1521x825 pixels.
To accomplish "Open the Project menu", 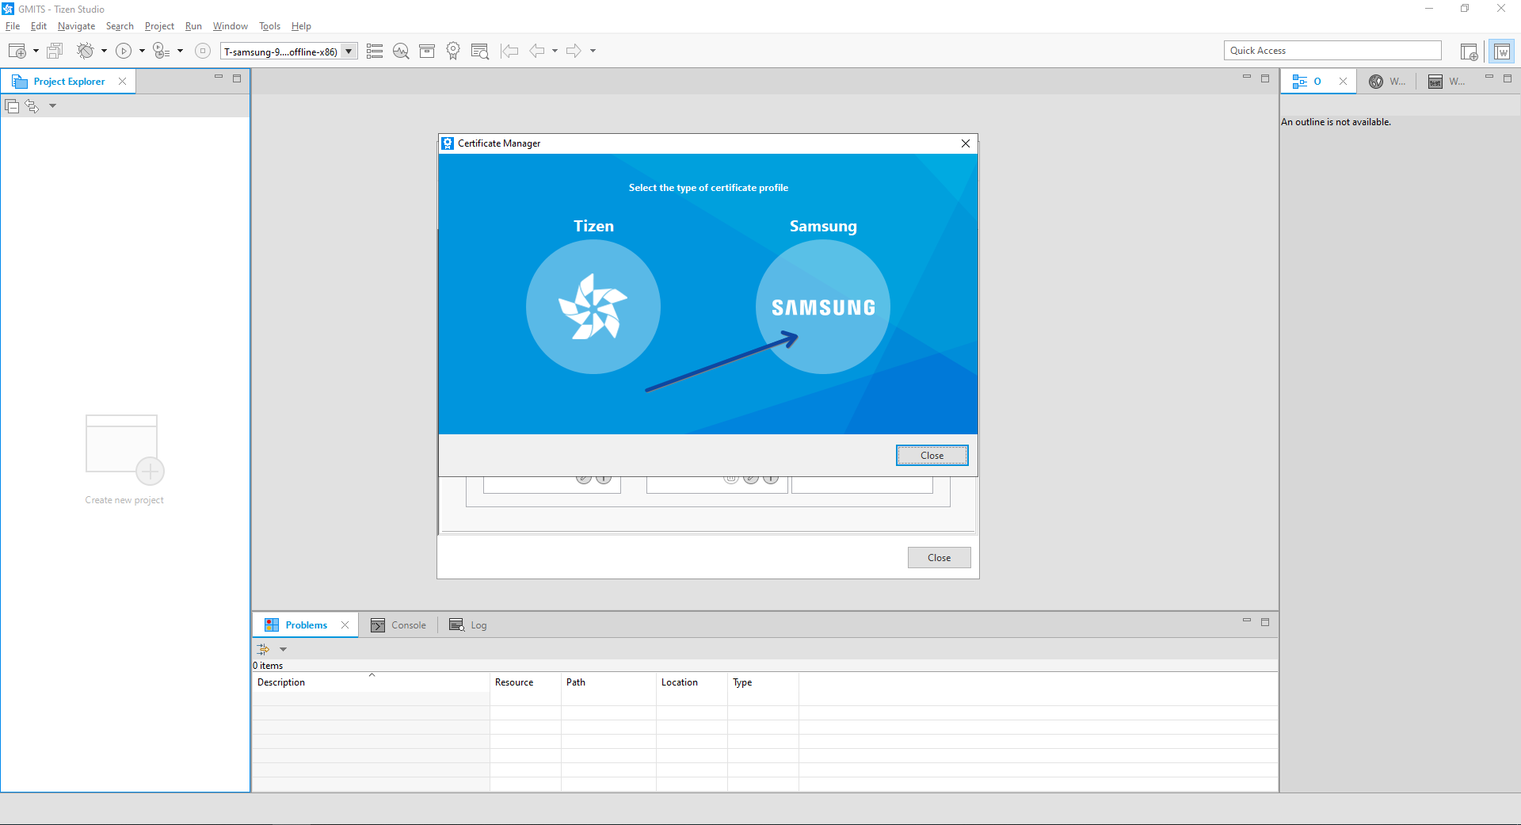I will tap(159, 26).
